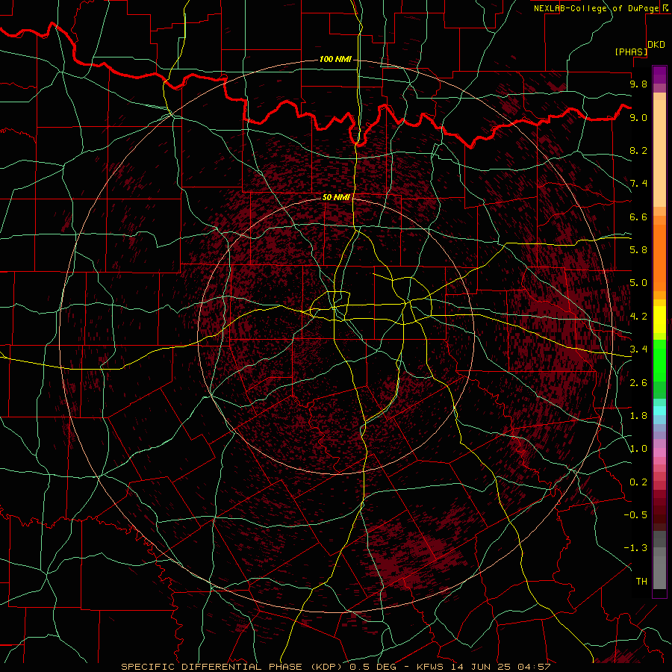Click the 6.6 value on the scale
The width and height of the screenshot is (672, 672).
(638, 217)
